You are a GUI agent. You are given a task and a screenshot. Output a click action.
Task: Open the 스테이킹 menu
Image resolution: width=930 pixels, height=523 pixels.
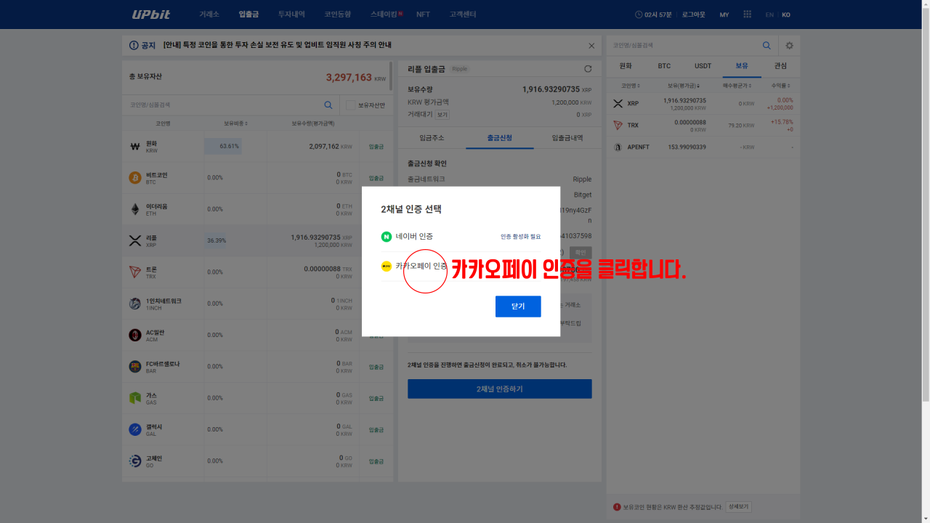384,15
